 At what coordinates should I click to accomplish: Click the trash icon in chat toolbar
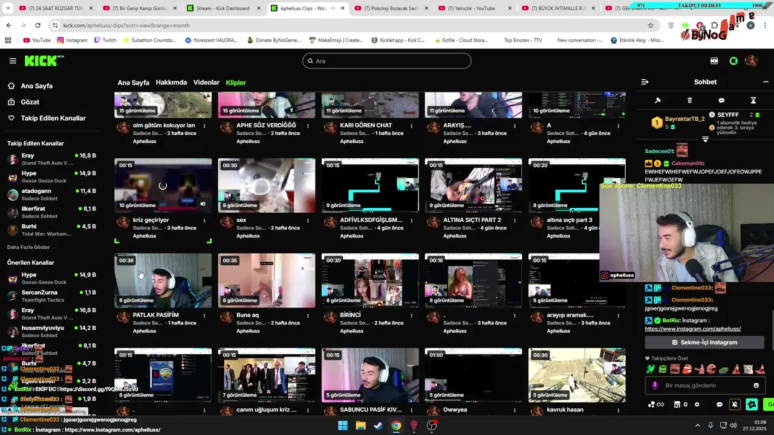(689, 100)
